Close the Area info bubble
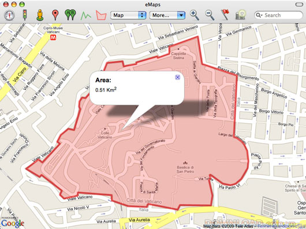The height and width of the screenshot is (229, 306). (x=178, y=77)
